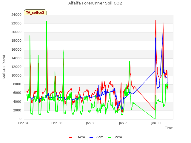The width and height of the screenshot is (191, 143).
Task: Click the chart title Alfalfa Forerunner Soil CO2
Action: click(x=95, y=3)
